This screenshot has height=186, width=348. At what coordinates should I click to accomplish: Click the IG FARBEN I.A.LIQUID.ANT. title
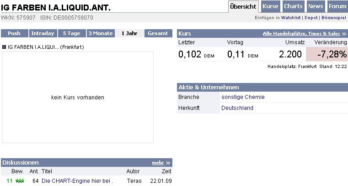(55, 7)
